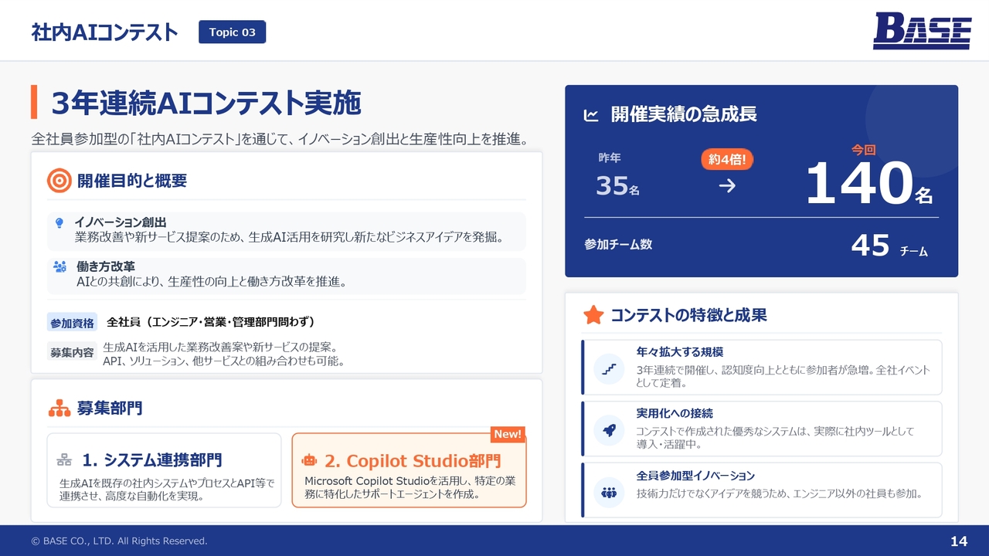Click the lightbulb icon next to イノベーション創出
Screen dimensions: 989x556
coord(59,222)
